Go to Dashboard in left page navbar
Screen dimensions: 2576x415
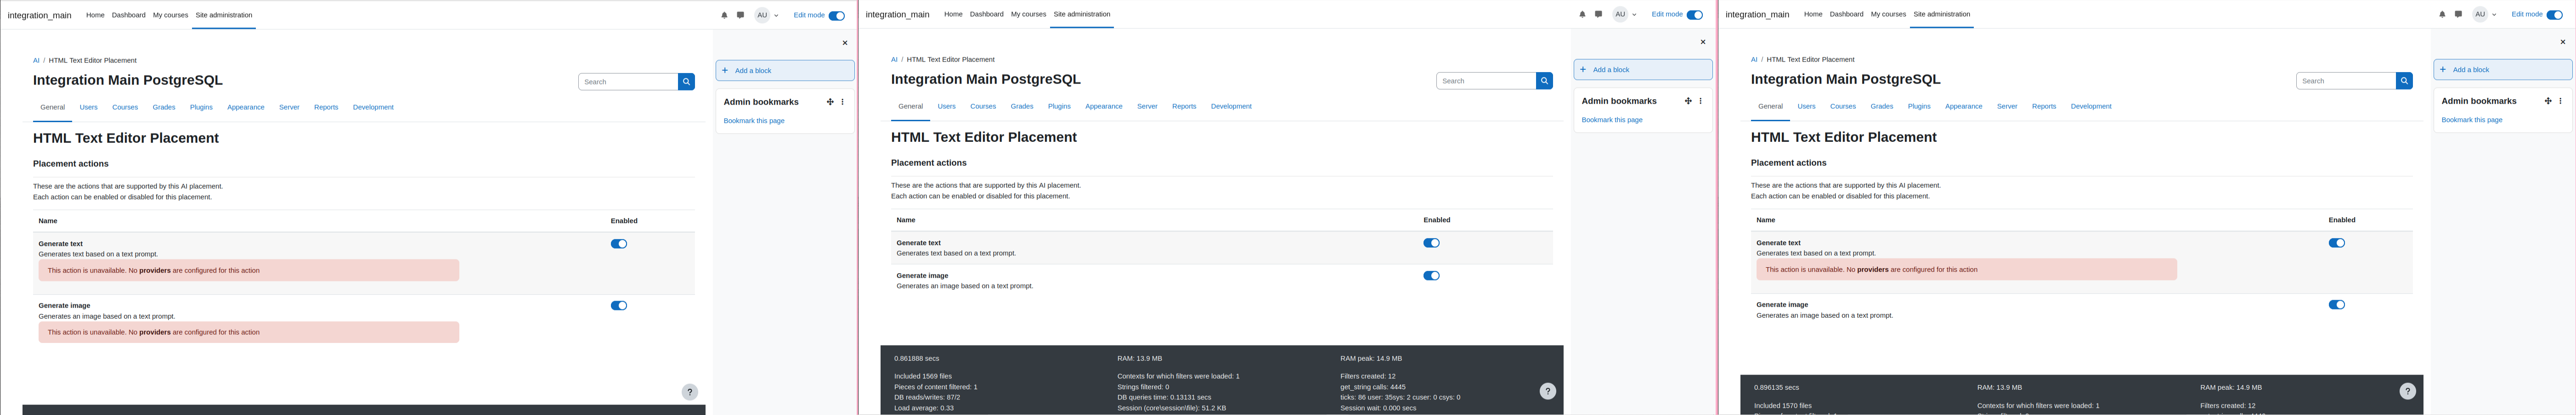[128, 15]
